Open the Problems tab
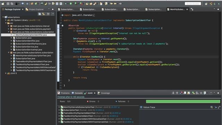222x125 pixels. point(63,93)
